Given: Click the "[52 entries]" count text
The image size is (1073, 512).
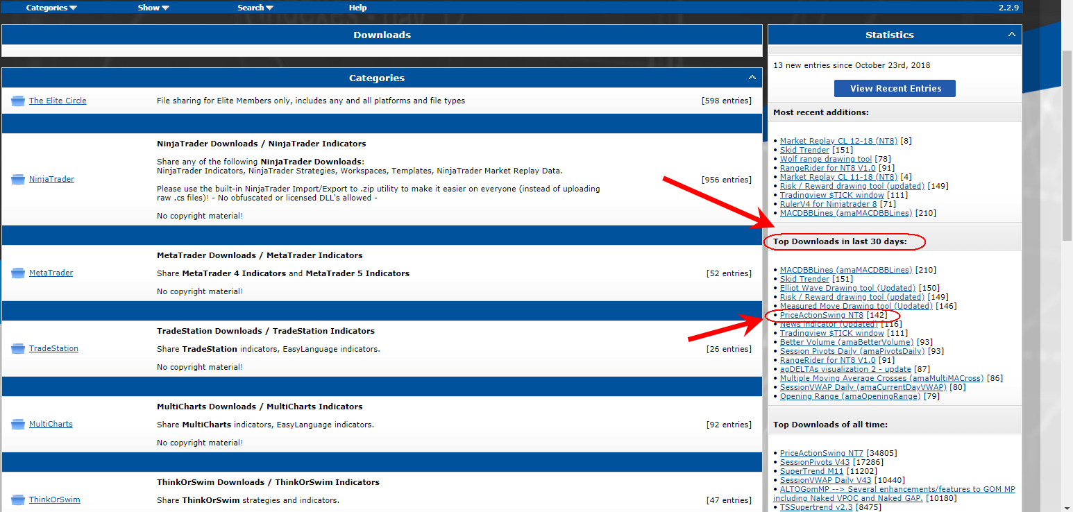Looking at the screenshot, I should 729,273.
